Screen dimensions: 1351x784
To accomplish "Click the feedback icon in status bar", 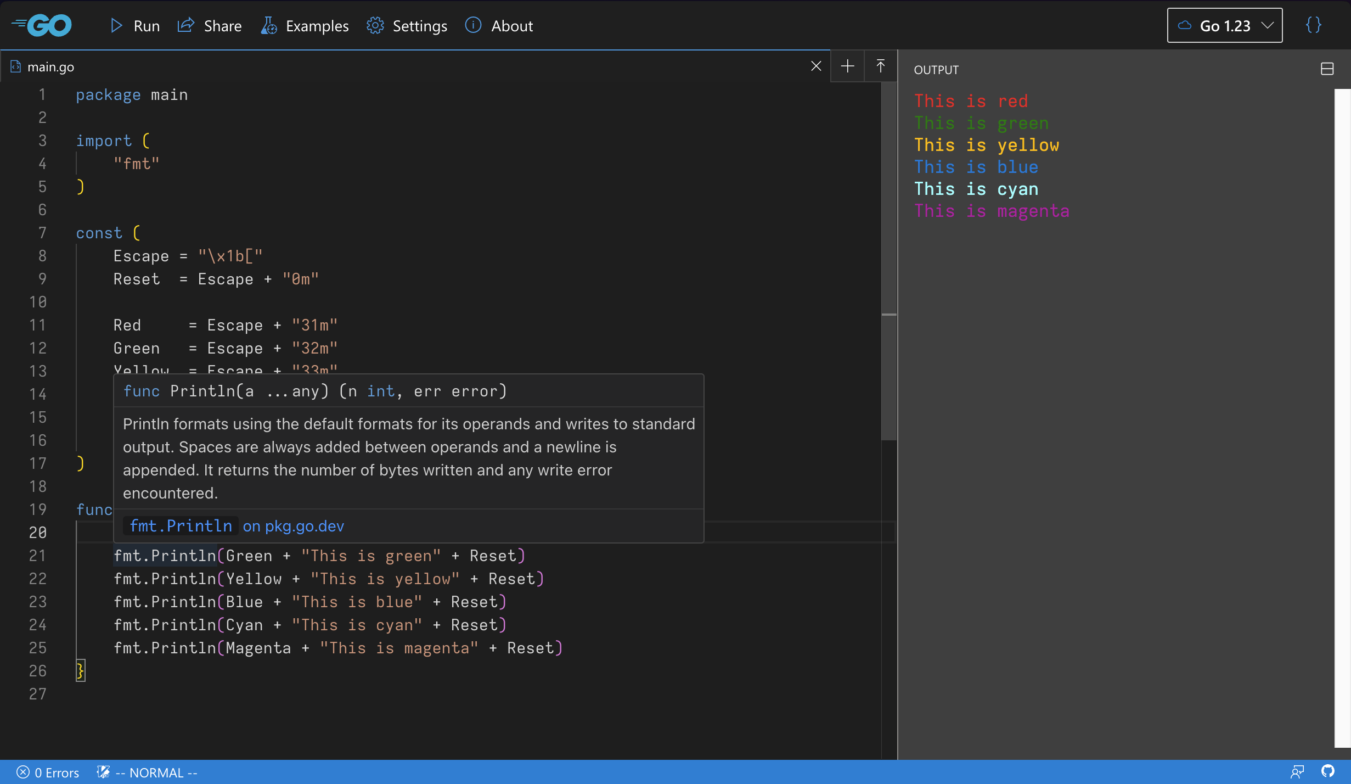I will [1297, 772].
